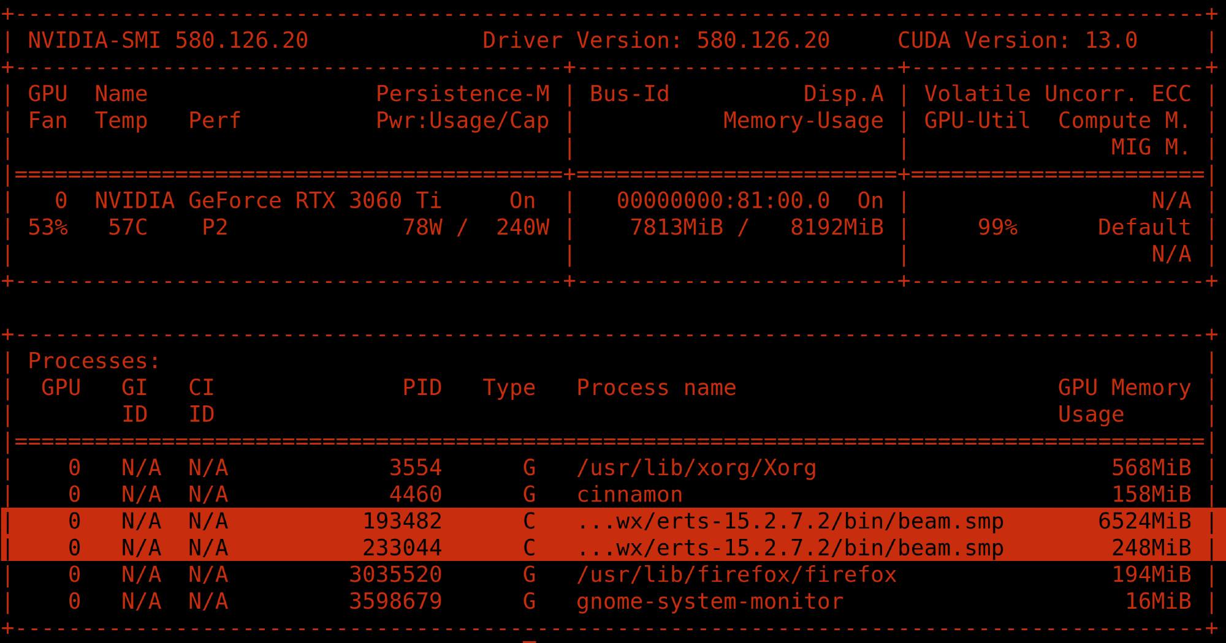Screen dimensions: 1226x643
Task: Click the Default compute mode text
Action: [x=1144, y=227]
